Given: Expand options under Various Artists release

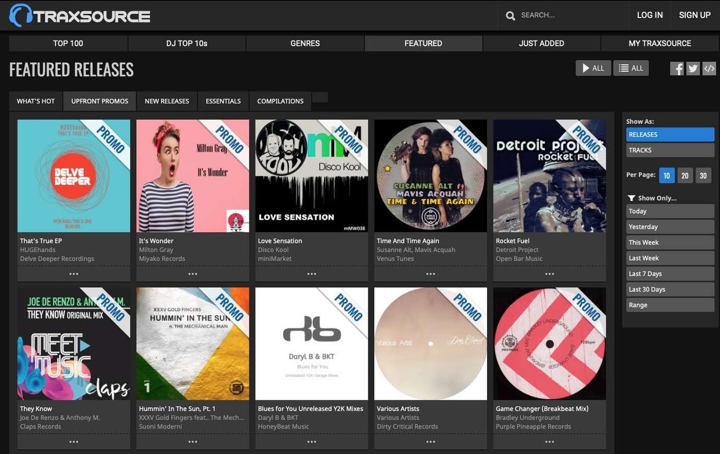Looking at the screenshot, I should pos(431,442).
